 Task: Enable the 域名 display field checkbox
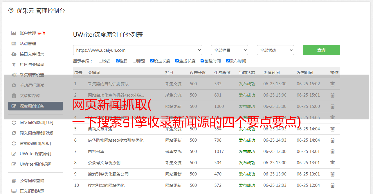coord(100,61)
